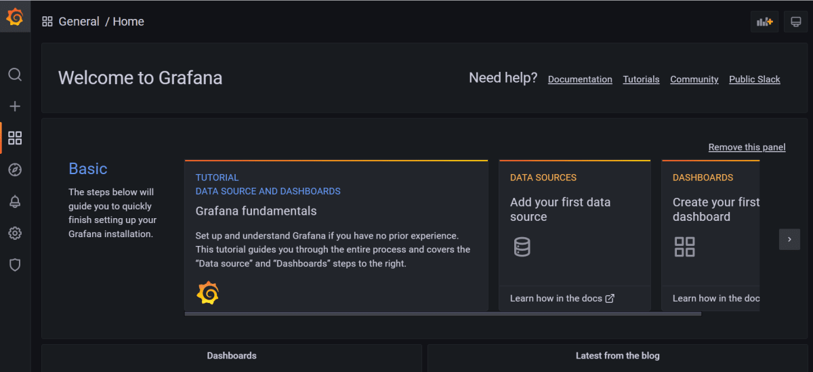Open the Explore compass icon
Image resolution: width=813 pixels, height=372 pixels.
15,169
